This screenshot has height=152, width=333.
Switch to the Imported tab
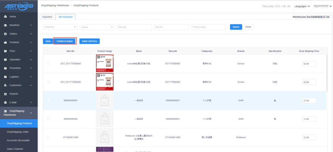pos(47,17)
